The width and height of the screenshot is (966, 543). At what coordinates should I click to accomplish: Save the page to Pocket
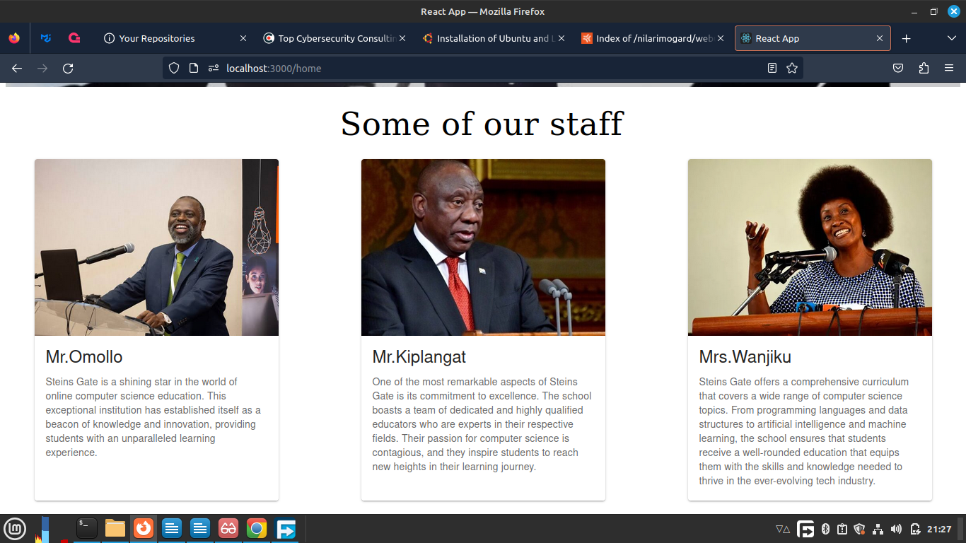pyautogui.click(x=898, y=68)
